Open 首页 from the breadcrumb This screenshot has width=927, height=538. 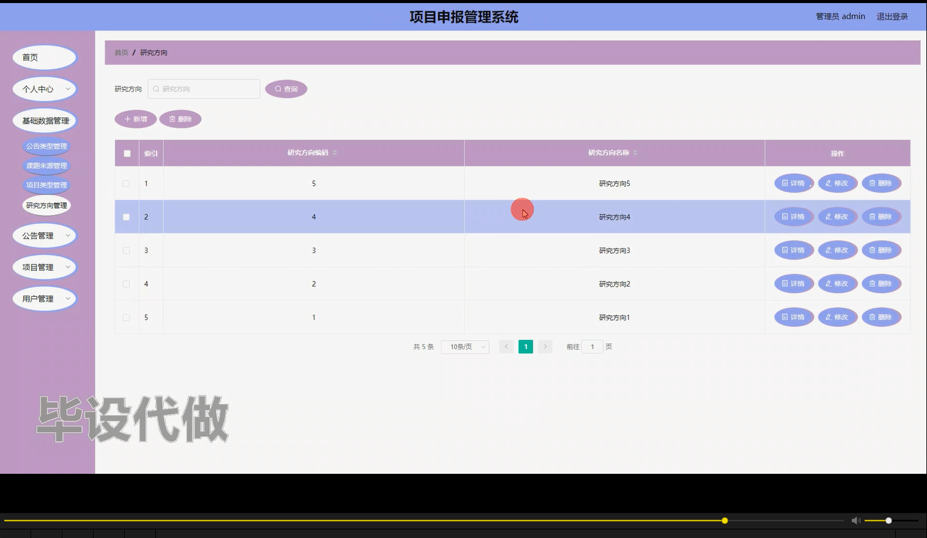pyautogui.click(x=120, y=53)
